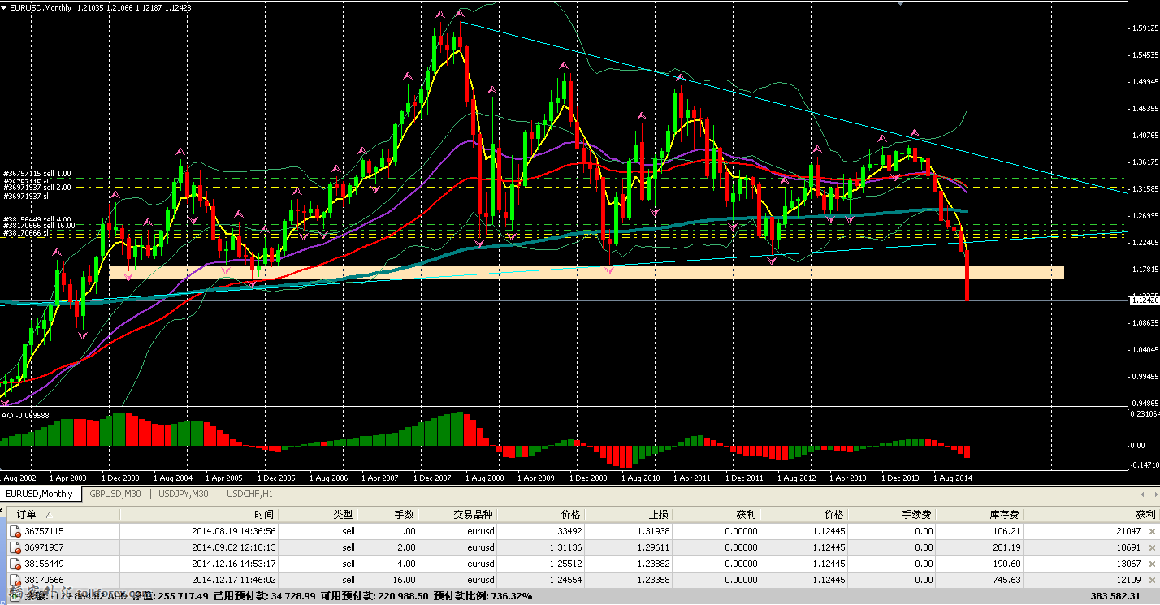
Task: Click the order icon for ticket 38170666
Action: coord(15,580)
